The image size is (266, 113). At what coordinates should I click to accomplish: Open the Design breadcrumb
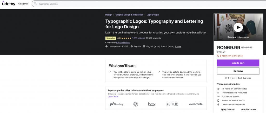pyautogui.click(x=109, y=15)
